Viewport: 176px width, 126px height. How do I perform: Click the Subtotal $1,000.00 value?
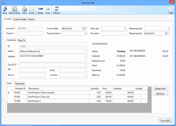click(121, 56)
